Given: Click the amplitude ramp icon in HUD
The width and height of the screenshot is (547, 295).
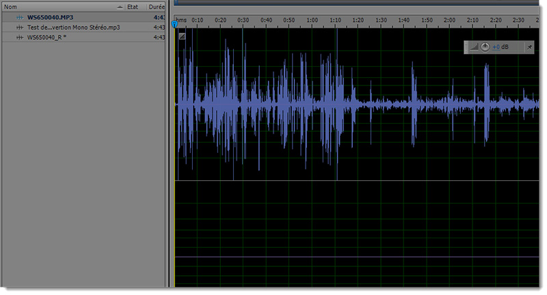Looking at the screenshot, I should coord(474,47).
